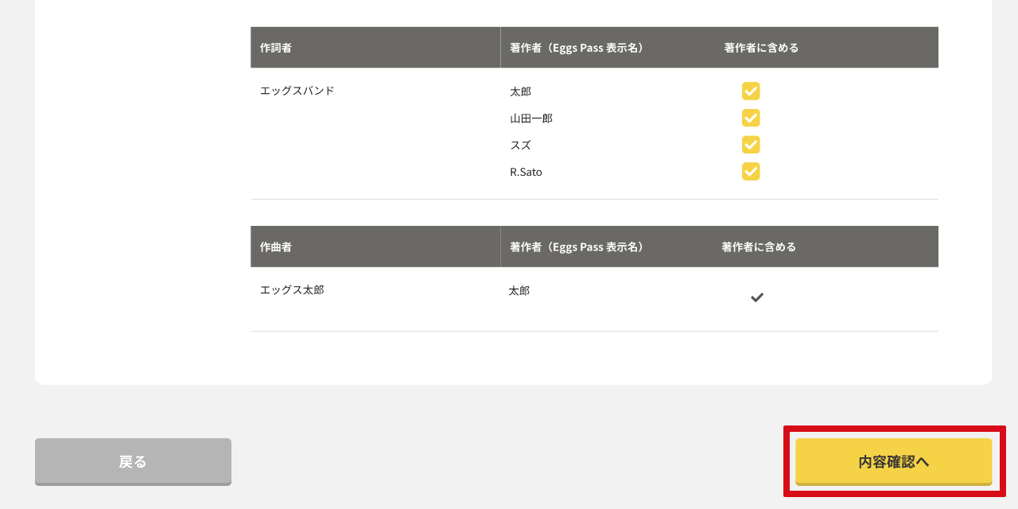
Task: Click composer table 著作者に含める header
Action: pyautogui.click(x=759, y=247)
